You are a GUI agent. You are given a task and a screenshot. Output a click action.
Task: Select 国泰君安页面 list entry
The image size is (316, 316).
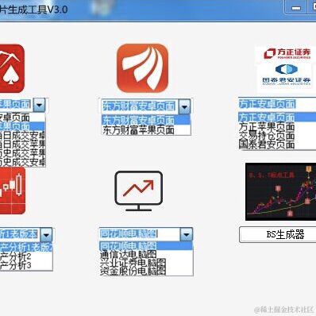(x=277, y=145)
